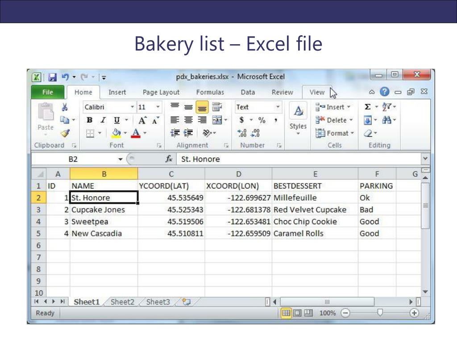This screenshot has height=343, width=457.
Task: Switch to the Data tab
Action: coord(248,92)
